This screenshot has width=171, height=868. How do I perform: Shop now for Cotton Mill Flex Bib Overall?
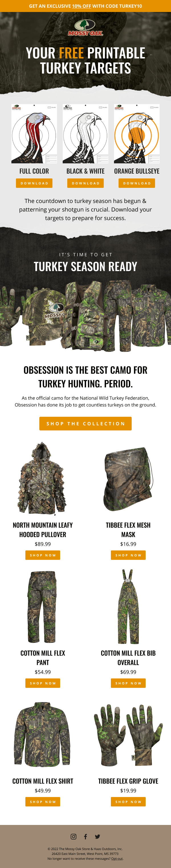pos(128,683)
